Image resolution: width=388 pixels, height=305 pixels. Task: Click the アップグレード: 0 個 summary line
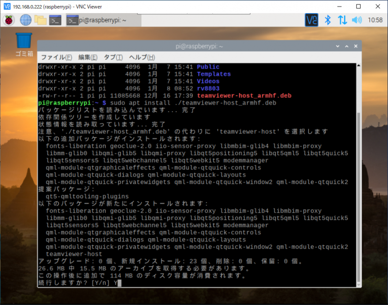point(170,261)
